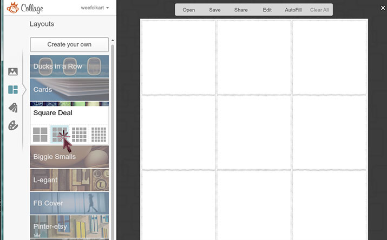Click the Layouts panel heading text
This screenshot has width=387, height=240.
point(42,24)
